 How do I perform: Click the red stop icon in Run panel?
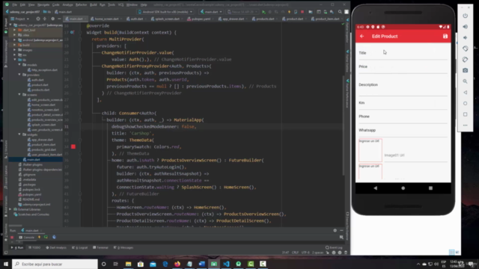pos(12,238)
